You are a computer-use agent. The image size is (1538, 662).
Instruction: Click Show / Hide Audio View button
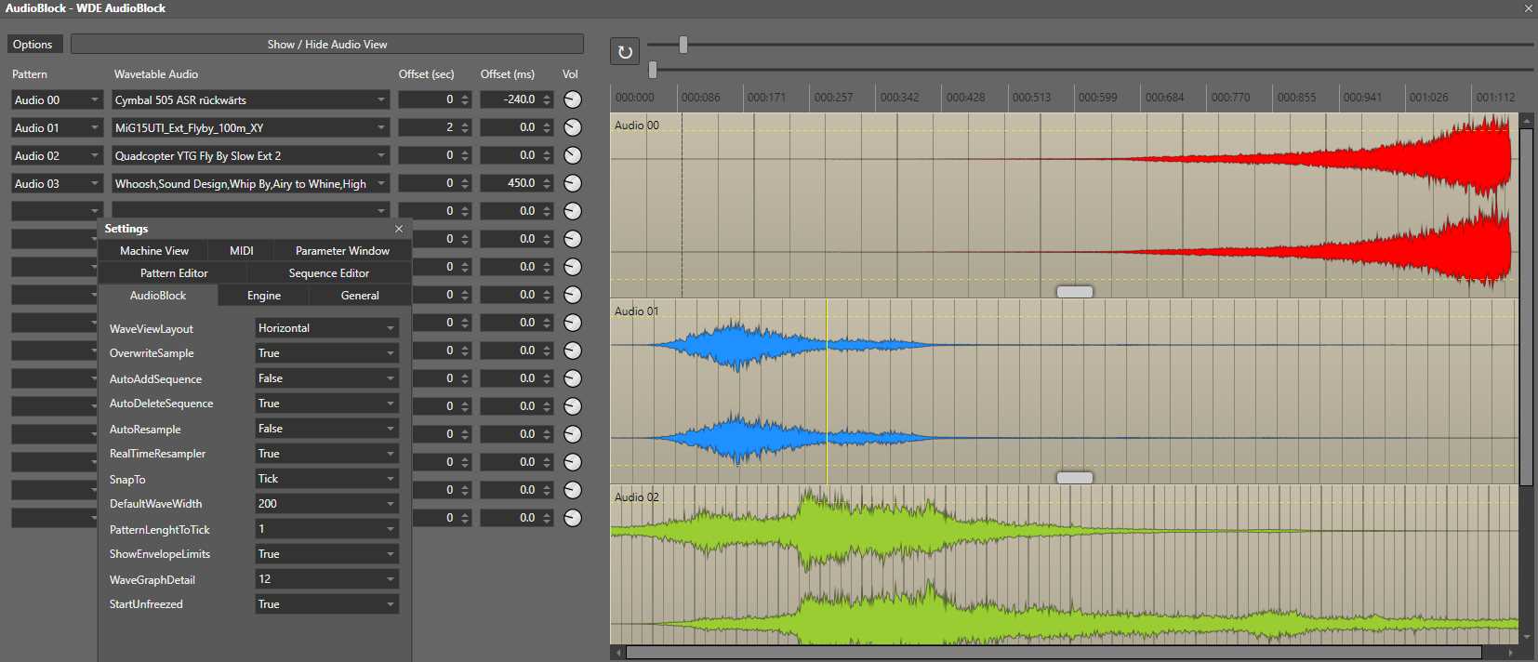(327, 45)
